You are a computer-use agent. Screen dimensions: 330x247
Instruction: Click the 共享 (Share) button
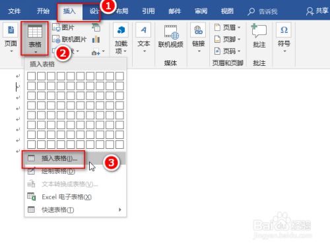pyautogui.click(x=317, y=11)
